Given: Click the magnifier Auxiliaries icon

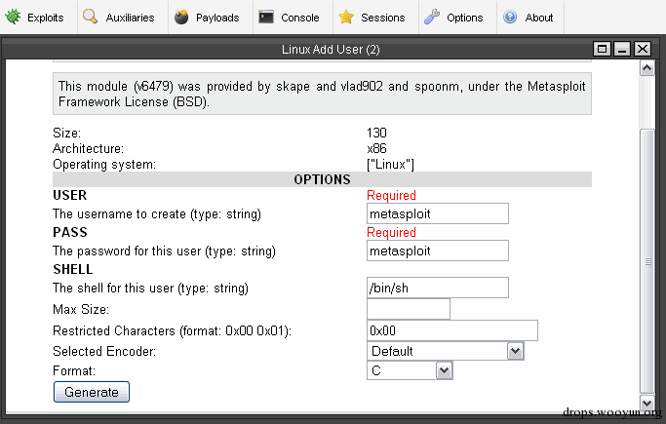Looking at the screenshot, I should tap(90, 17).
